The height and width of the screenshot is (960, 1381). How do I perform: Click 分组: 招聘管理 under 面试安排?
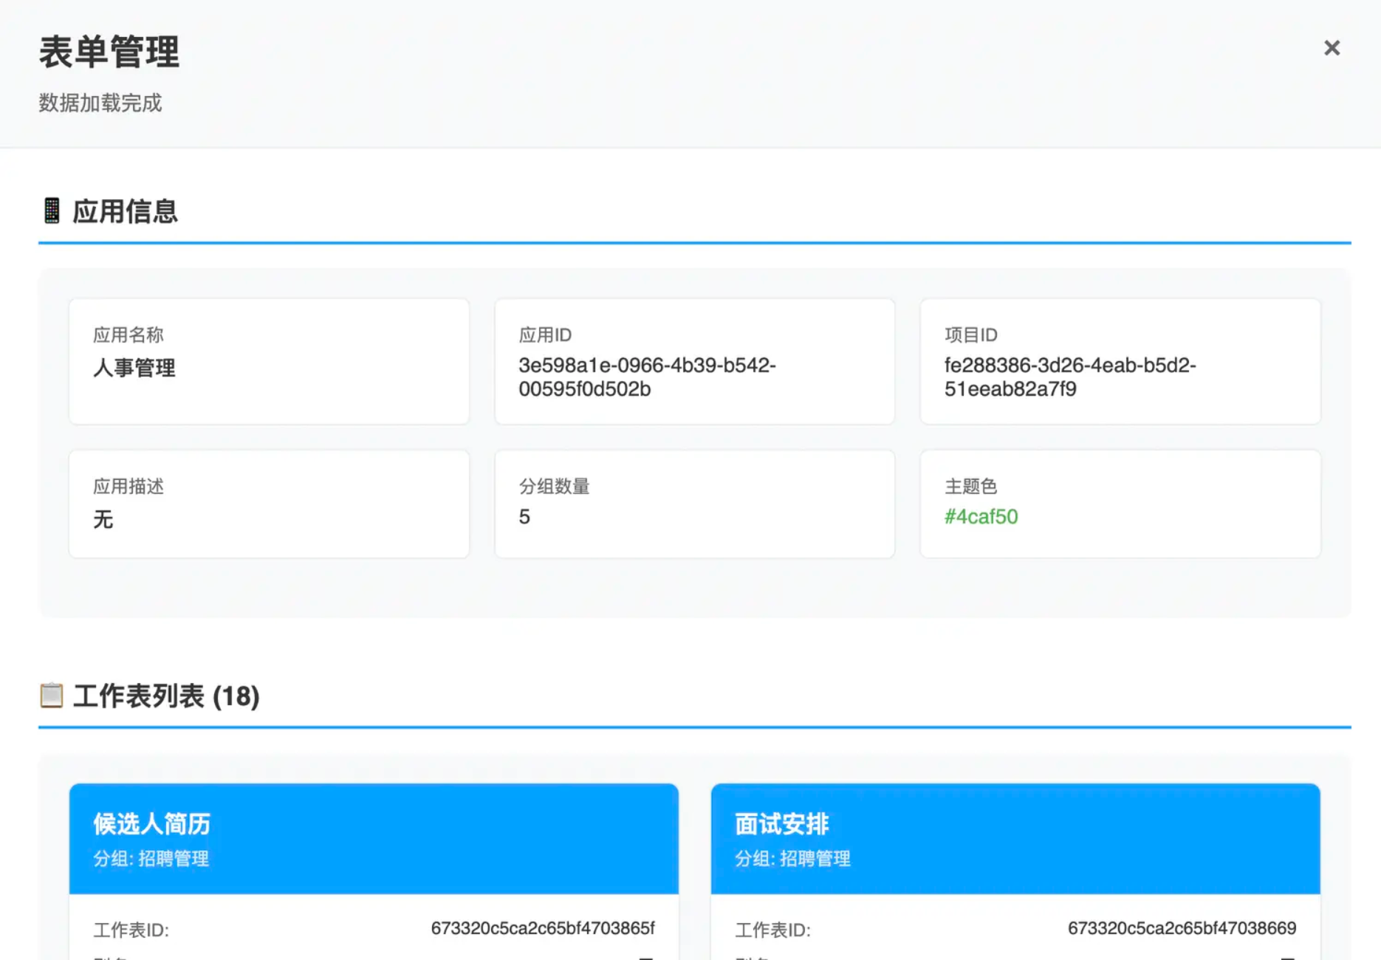(x=793, y=859)
